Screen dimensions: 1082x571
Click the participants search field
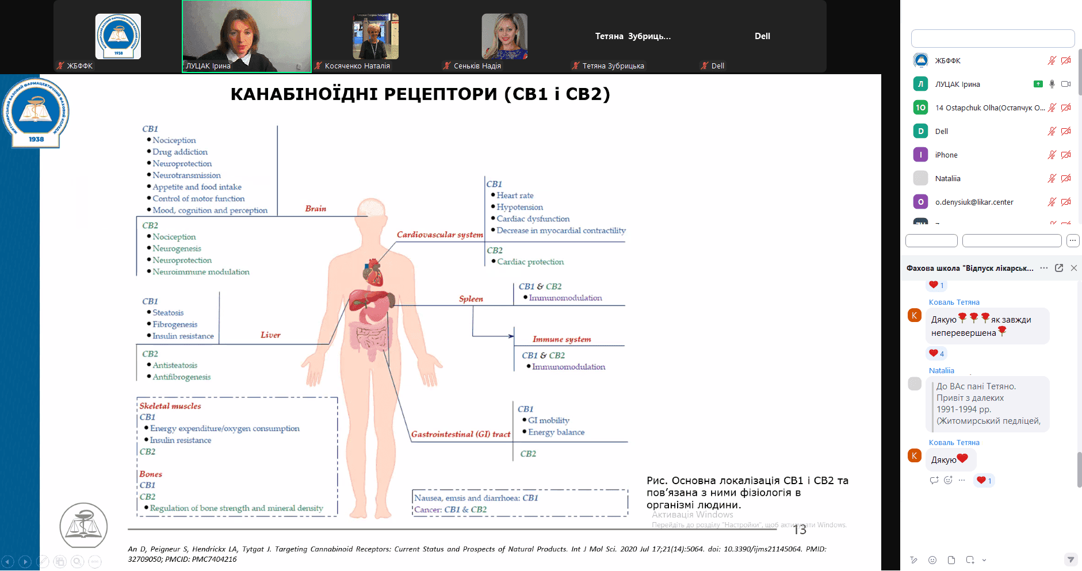[993, 39]
